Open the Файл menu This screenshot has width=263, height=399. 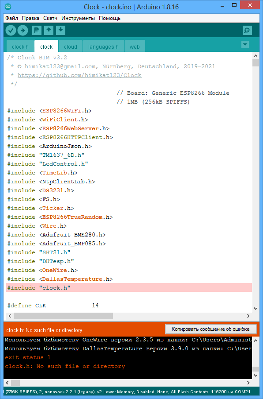11,18
